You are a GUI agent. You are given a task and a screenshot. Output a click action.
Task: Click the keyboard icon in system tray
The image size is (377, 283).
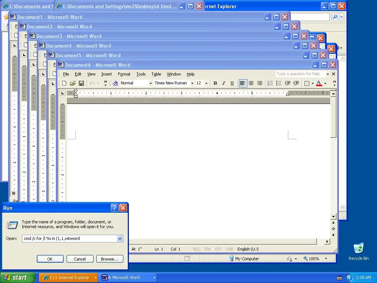coord(339,278)
